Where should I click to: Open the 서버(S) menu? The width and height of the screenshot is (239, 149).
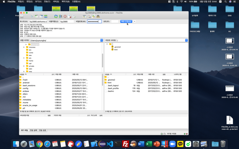pyautogui.click(x=56, y=2)
